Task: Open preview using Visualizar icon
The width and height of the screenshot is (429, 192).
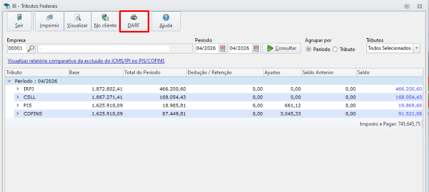Action: coord(78,18)
